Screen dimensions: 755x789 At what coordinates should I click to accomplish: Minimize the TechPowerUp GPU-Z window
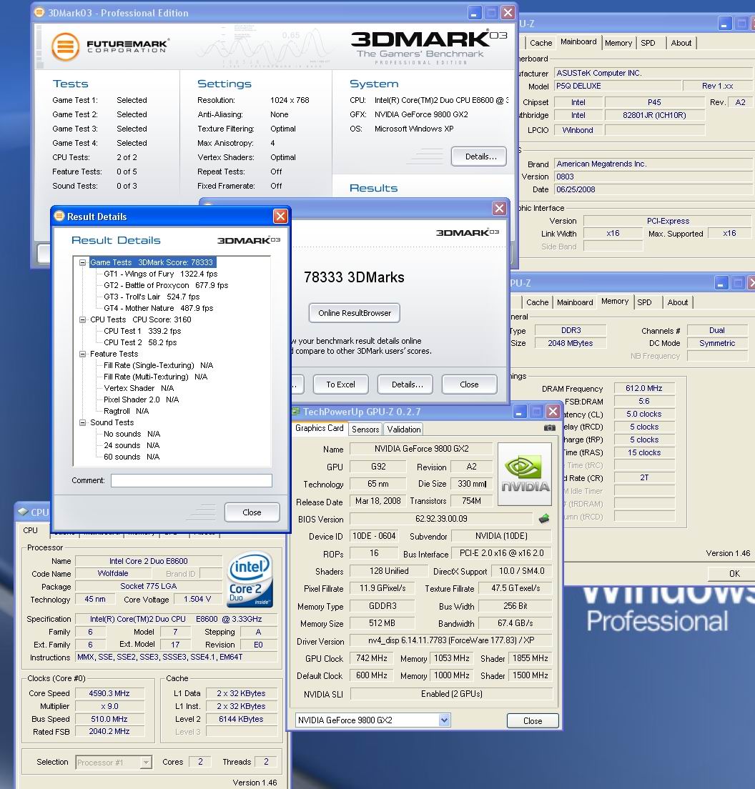tap(520, 412)
